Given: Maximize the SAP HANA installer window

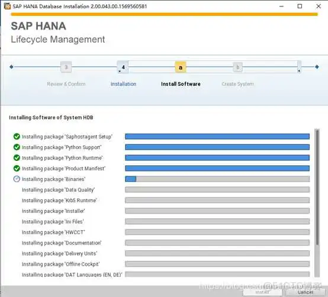Looking at the screenshot, I should click(x=300, y=7).
